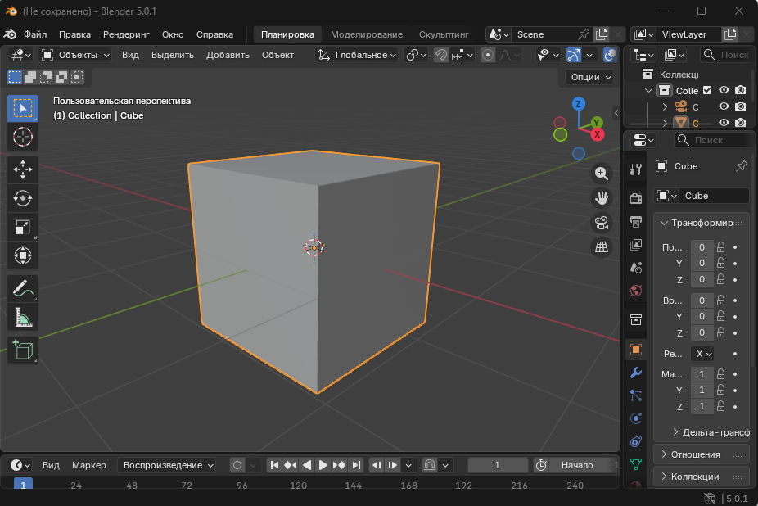Open the Рендеринг menu
This screenshot has width=758, height=506.
pyautogui.click(x=126, y=34)
